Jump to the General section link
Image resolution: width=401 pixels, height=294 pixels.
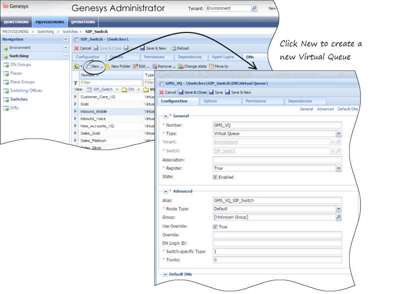[306, 109]
